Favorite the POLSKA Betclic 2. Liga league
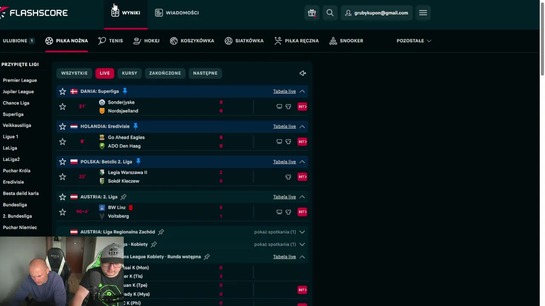Image resolution: width=545 pixels, height=306 pixels. (63, 161)
